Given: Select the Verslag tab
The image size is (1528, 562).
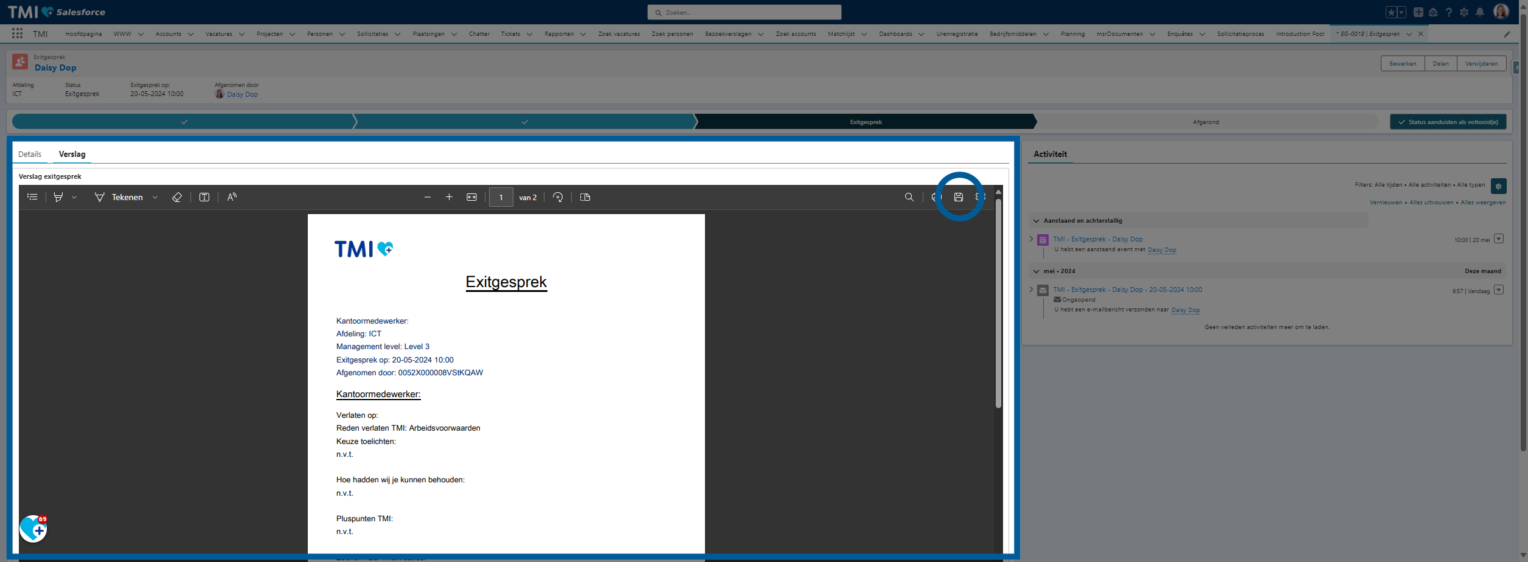Looking at the screenshot, I should [x=72, y=154].
